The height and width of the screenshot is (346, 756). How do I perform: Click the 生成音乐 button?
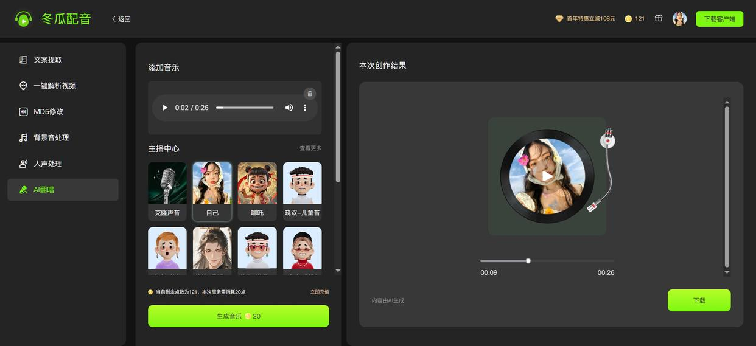click(238, 316)
